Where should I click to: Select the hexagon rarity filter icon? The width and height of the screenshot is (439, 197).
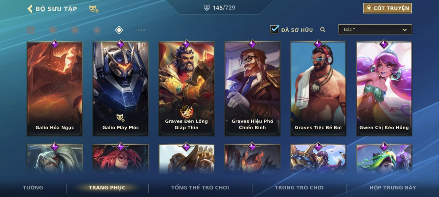[75, 30]
